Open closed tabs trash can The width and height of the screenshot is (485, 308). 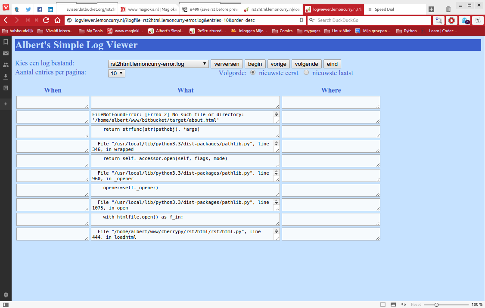(x=448, y=9)
